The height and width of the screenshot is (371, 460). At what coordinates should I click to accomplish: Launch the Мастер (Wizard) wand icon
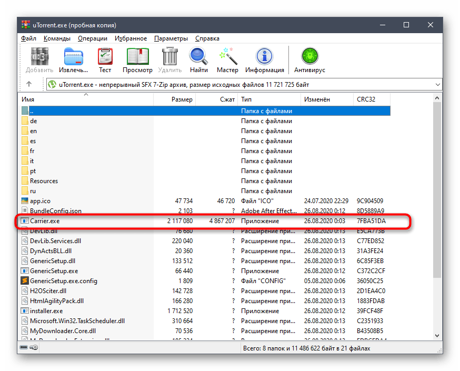[227, 57]
